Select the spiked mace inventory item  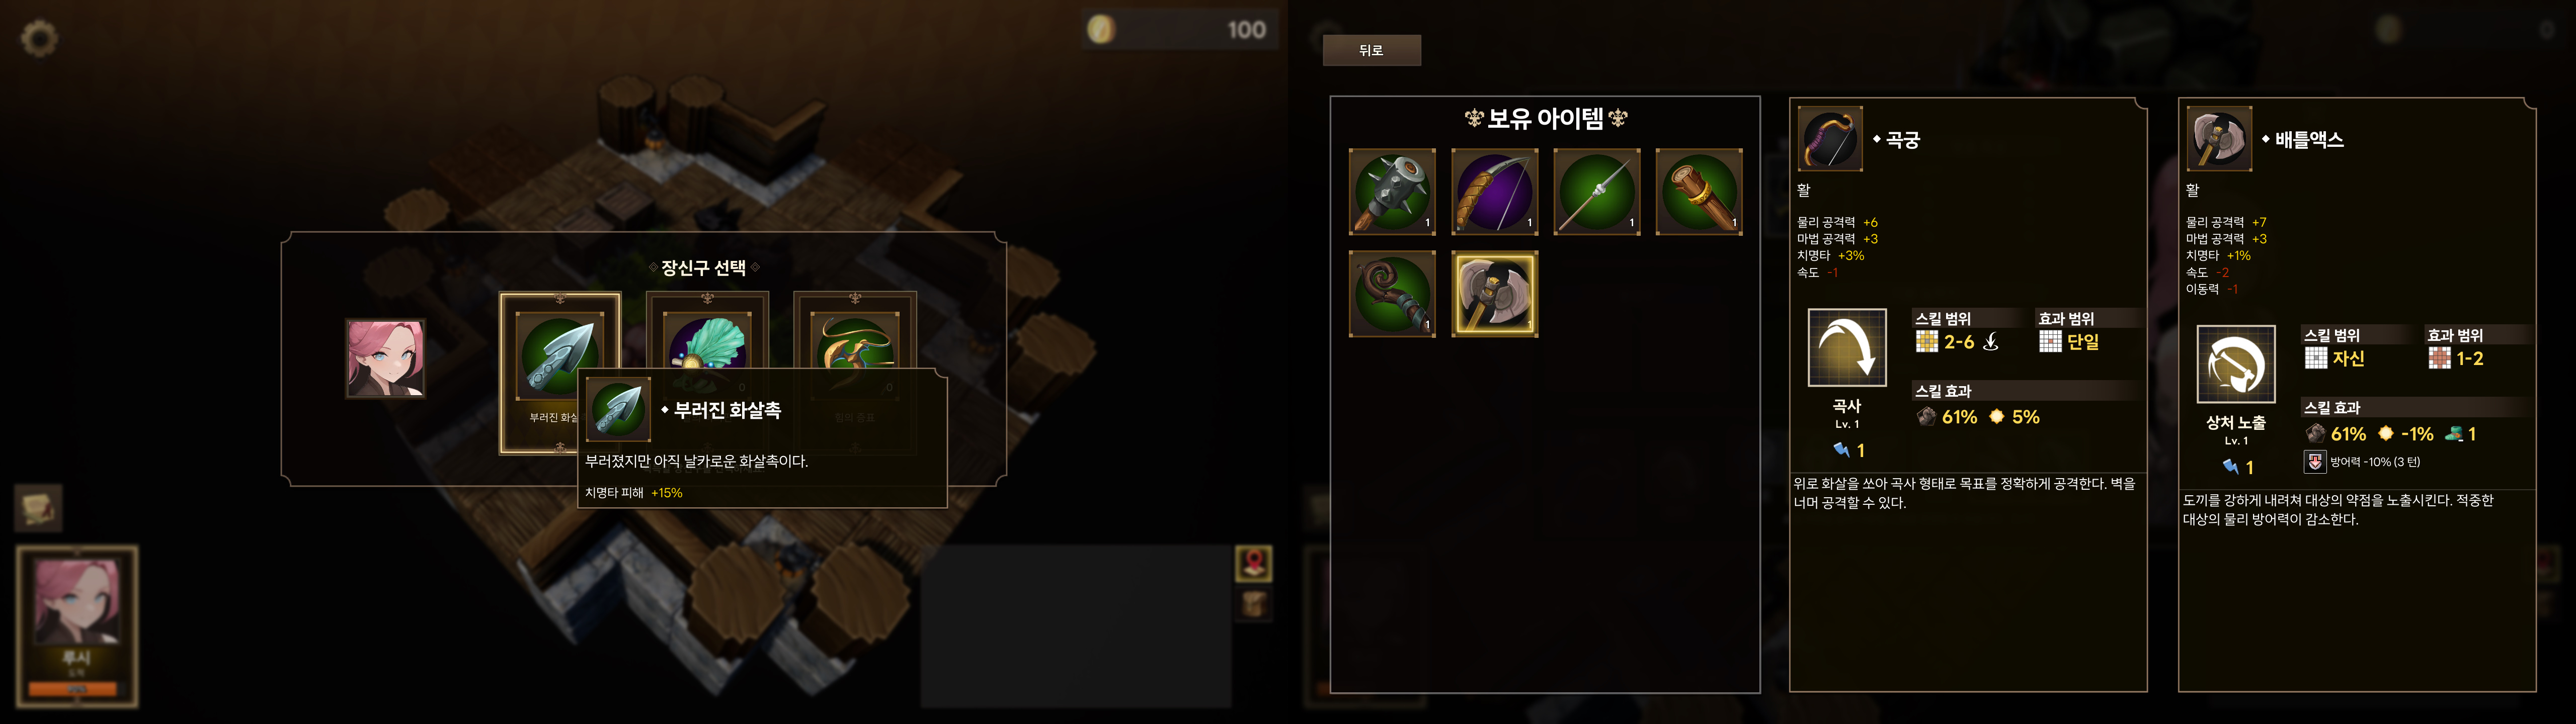pyautogui.click(x=1392, y=192)
